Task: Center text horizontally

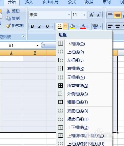Action: coord(118,26)
